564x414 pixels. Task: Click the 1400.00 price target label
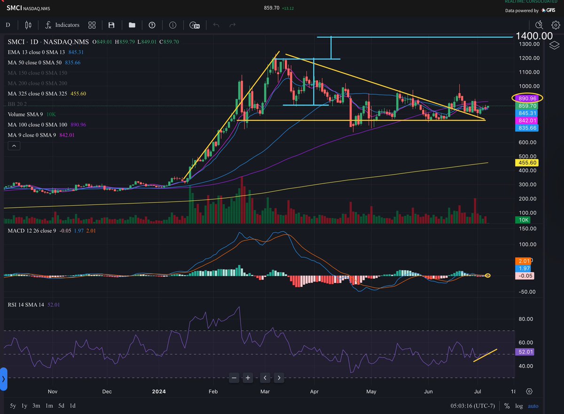tap(534, 36)
